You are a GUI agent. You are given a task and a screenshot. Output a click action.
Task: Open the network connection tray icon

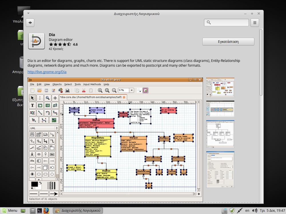coord(240,211)
